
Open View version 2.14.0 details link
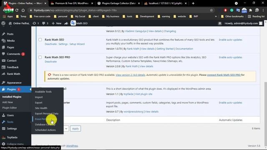(x=131, y=75)
